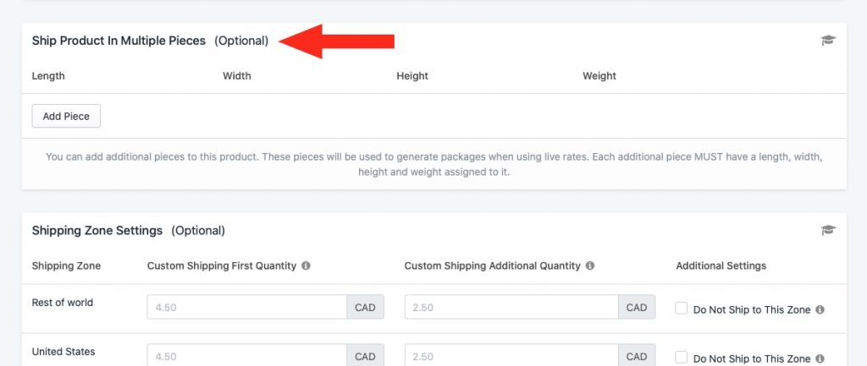Enable Do Not Ship for Rest of world
Screen dimensions: 867x366
pyautogui.click(x=682, y=309)
